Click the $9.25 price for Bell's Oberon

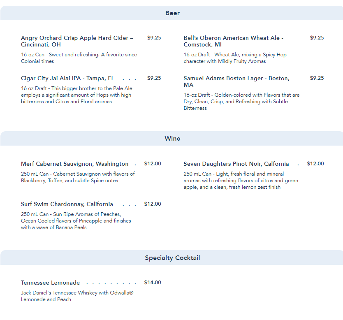pyautogui.click(x=317, y=38)
